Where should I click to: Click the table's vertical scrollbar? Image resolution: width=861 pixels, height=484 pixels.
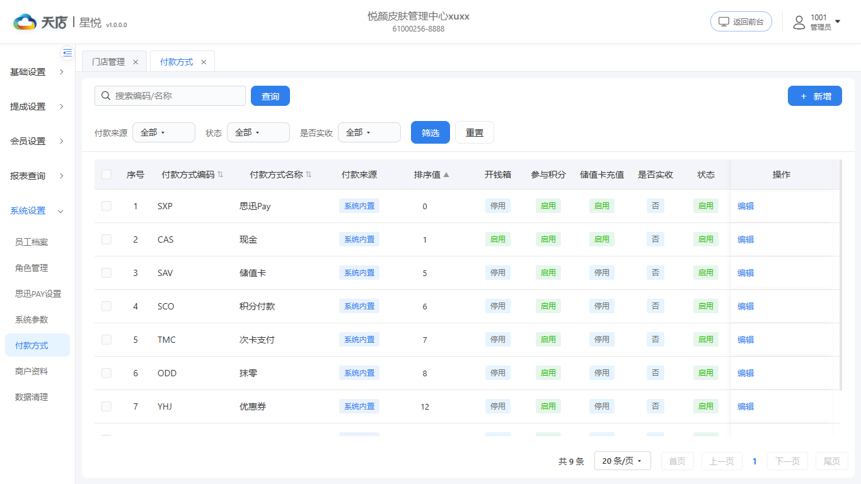(841, 275)
